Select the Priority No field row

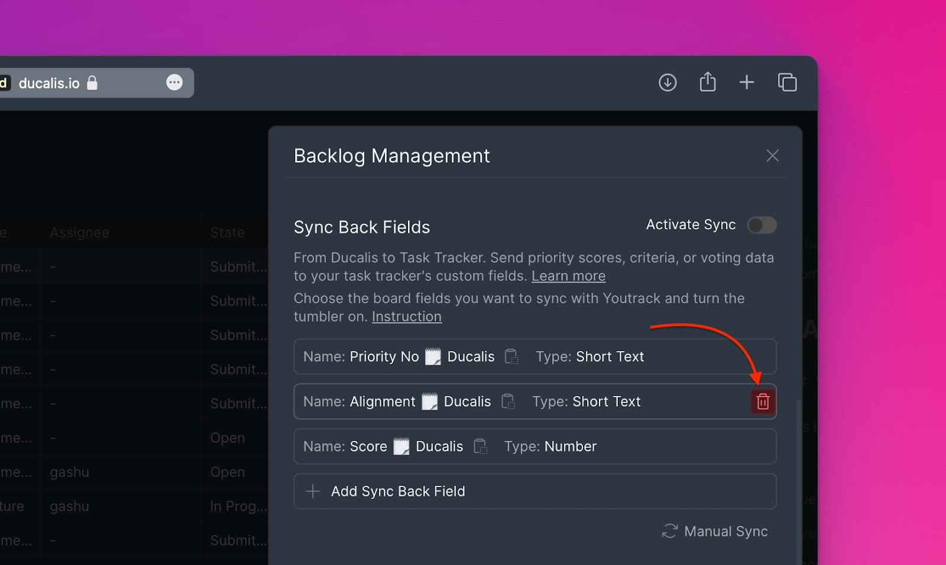pyautogui.click(x=535, y=356)
